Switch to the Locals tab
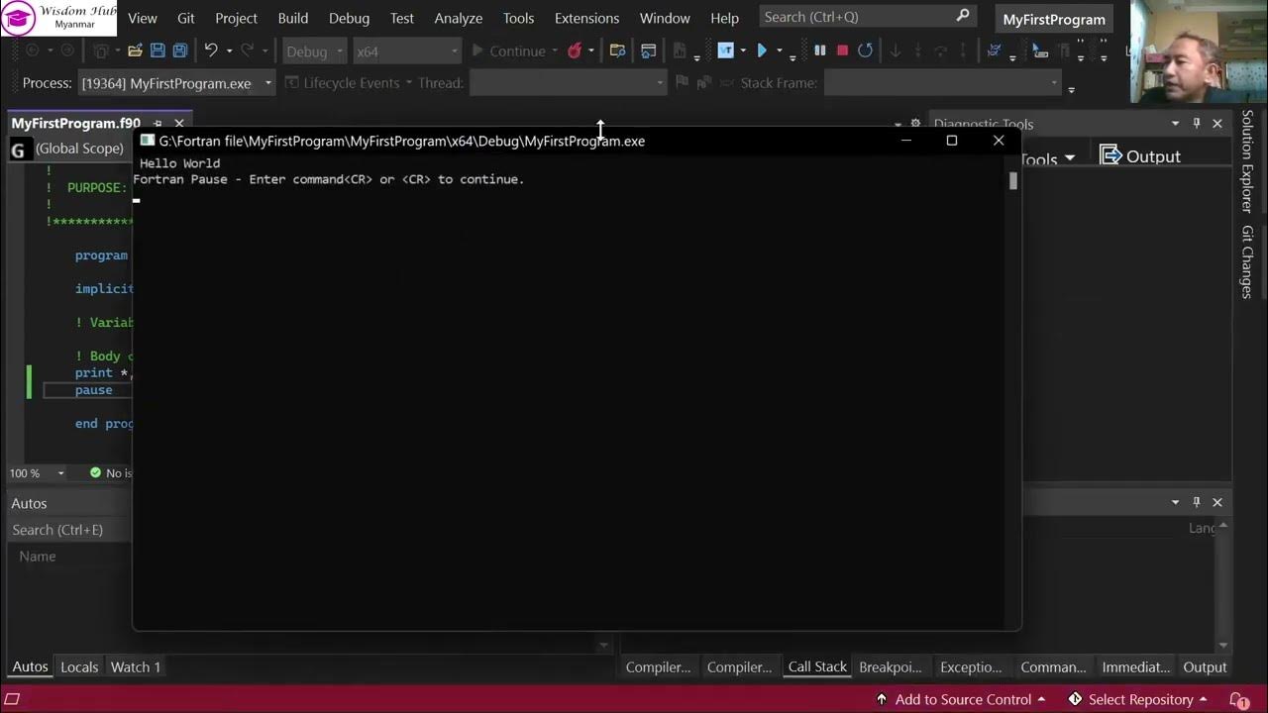The height and width of the screenshot is (713, 1268). click(79, 666)
